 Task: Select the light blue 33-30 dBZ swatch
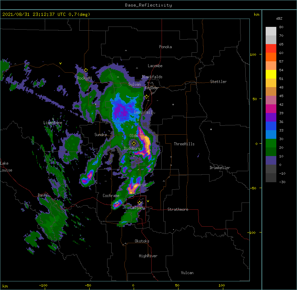point(271,135)
